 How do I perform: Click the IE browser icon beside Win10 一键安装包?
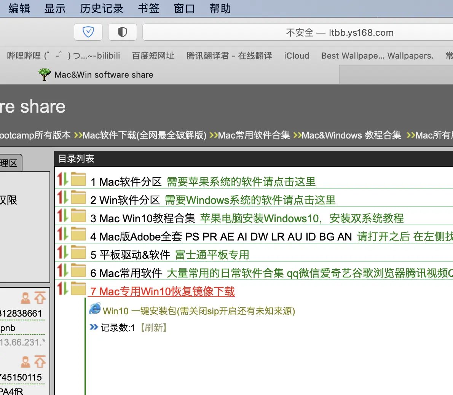pyautogui.click(x=95, y=309)
